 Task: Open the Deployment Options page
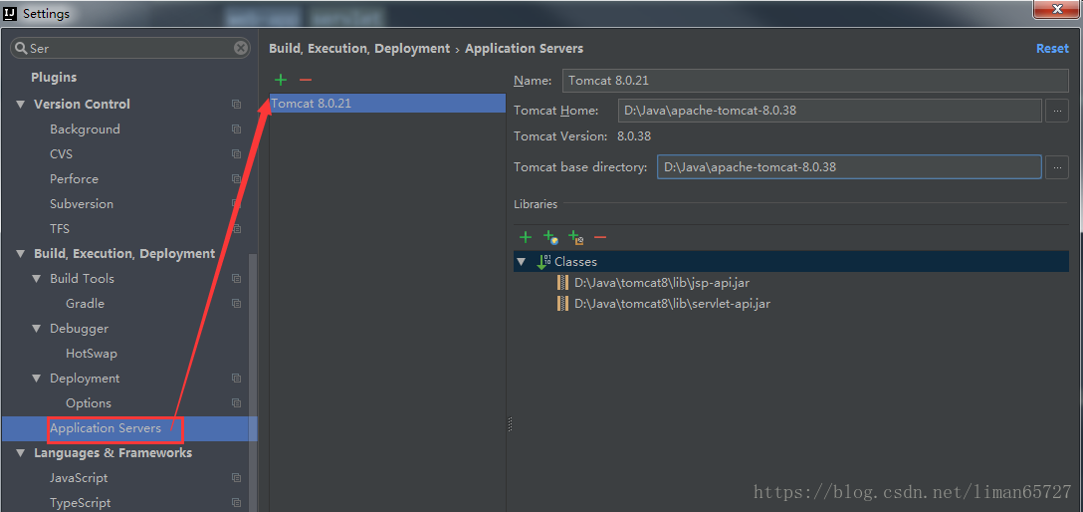pyautogui.click(x=89, y=402)
